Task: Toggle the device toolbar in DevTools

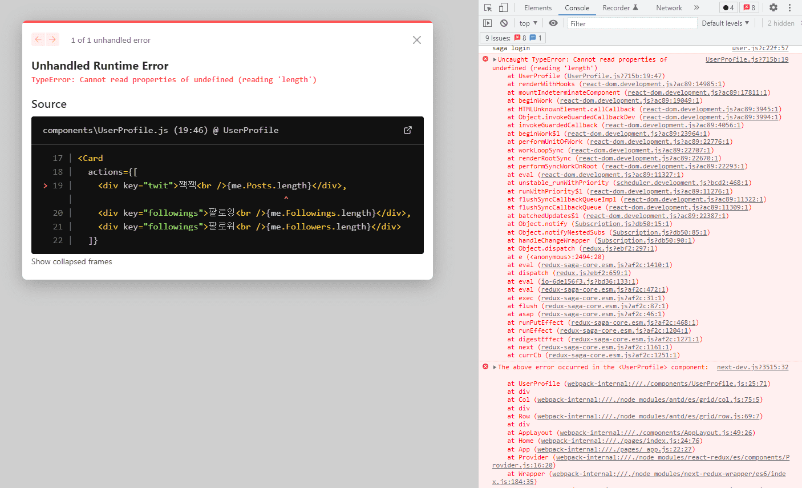Action: coord(503,7)
